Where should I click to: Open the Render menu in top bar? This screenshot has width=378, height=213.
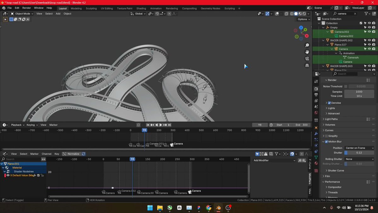(x=26, y=8)
